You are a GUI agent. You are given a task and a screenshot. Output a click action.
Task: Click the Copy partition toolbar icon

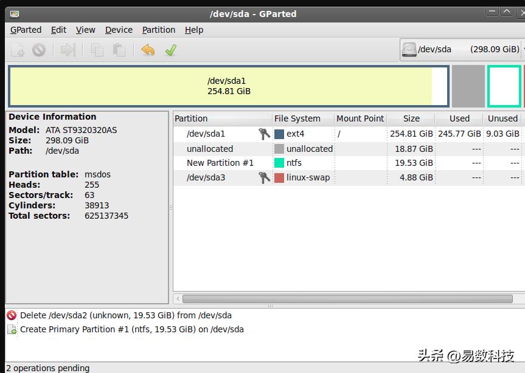pyautogui.click(x=97, y=50)
